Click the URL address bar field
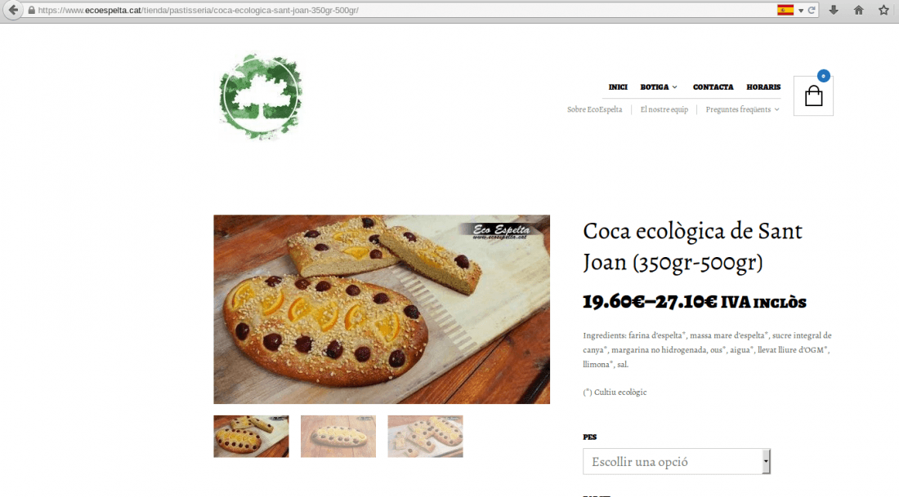 click(401, 10)
